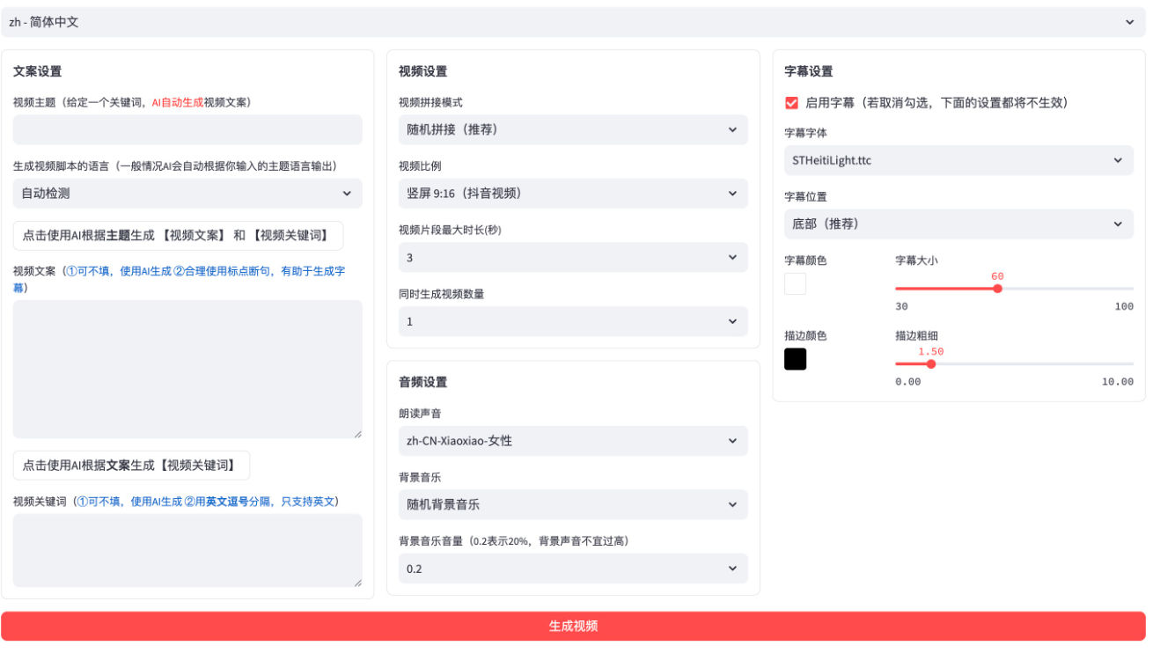Click the black 描边颜色 swatch
This screenshot has height=653, width=1153.
pyautogui.click(x=795, y=359)
